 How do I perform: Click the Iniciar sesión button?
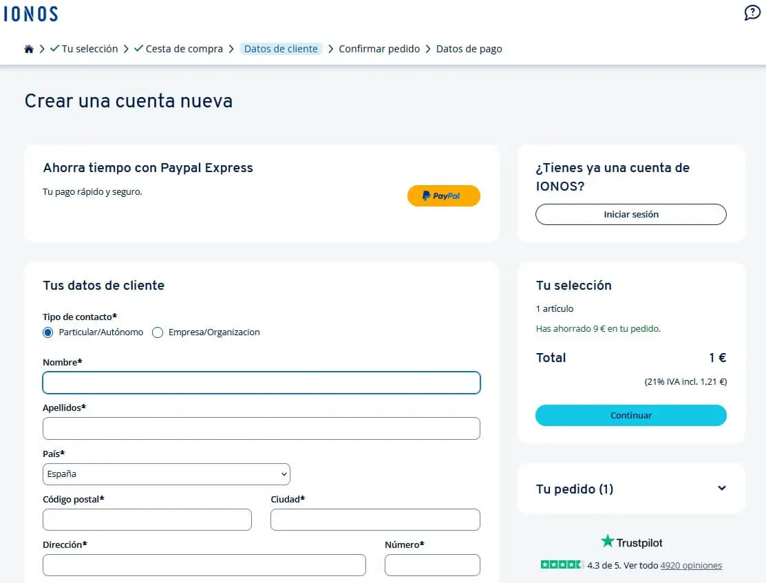(630, 214)
